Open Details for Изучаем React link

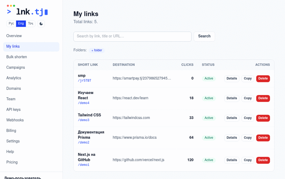coord(232,98)
